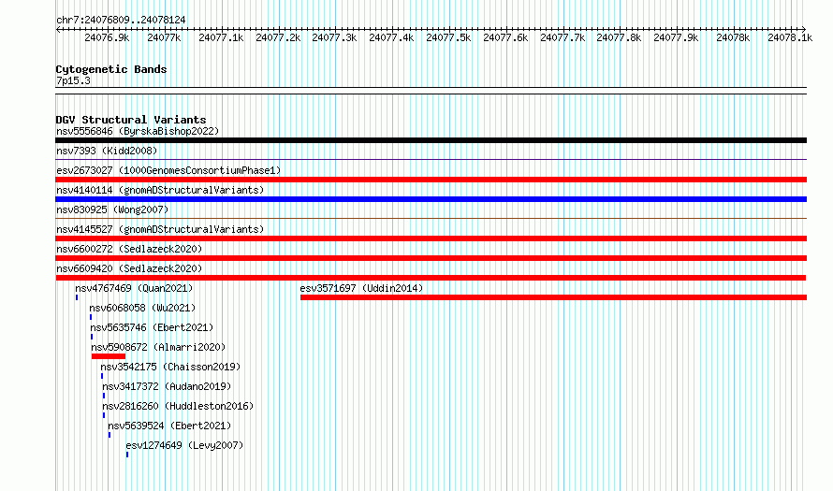Select the red esv3571697 variant bar

[553, 297]
